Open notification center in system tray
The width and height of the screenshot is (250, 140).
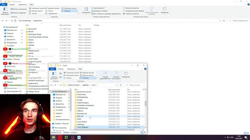pos(246,137)
